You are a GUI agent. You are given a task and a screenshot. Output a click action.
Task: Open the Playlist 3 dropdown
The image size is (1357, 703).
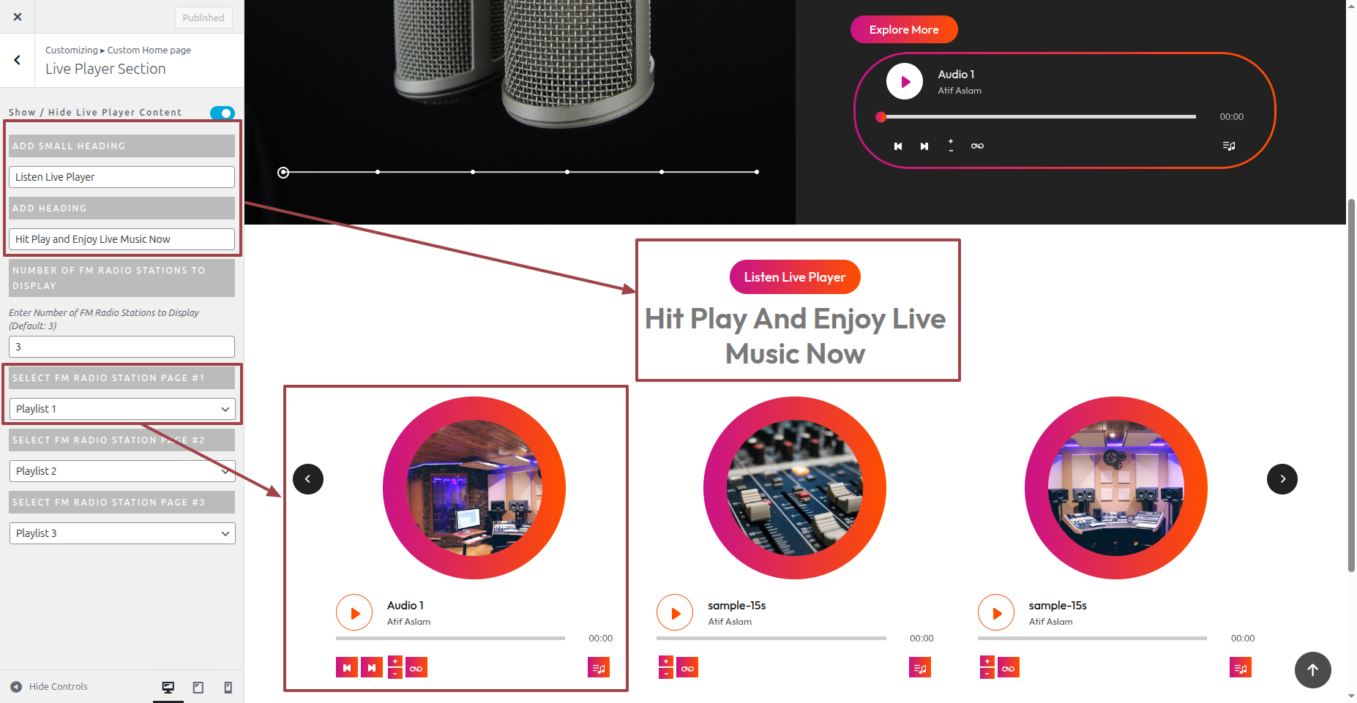pyautogui.click(x=122, y=533)
